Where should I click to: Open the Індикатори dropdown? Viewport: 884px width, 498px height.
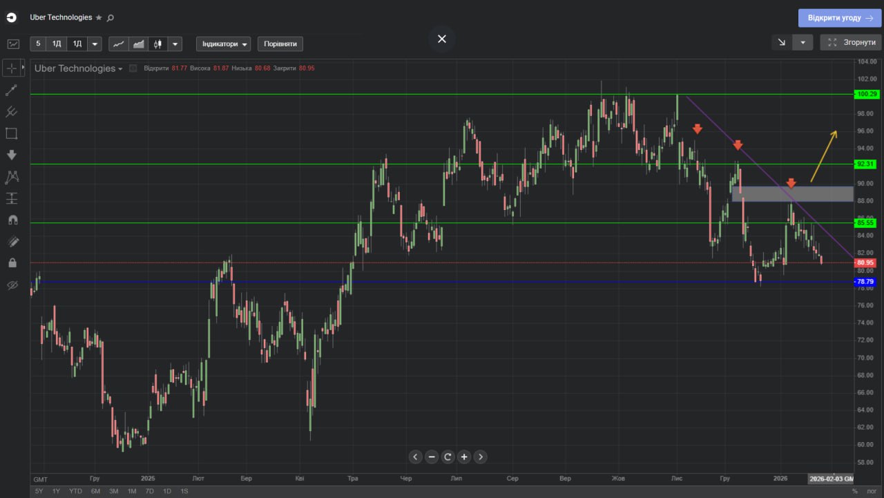tap(224, 44)
